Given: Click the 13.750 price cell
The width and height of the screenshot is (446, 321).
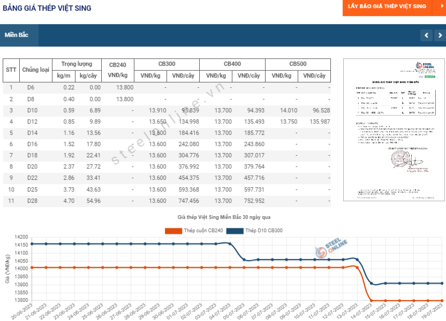Looking at the screenshot, I should pos(289,121).
